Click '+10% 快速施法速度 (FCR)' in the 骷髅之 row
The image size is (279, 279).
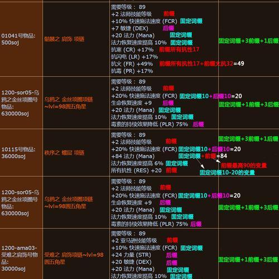click(x=144, y=21)
